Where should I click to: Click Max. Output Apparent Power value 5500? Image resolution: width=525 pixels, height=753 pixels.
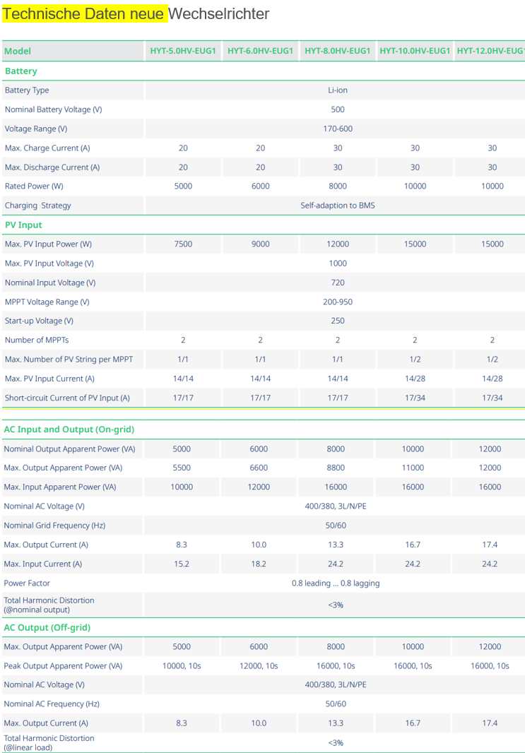coord(182,468)
